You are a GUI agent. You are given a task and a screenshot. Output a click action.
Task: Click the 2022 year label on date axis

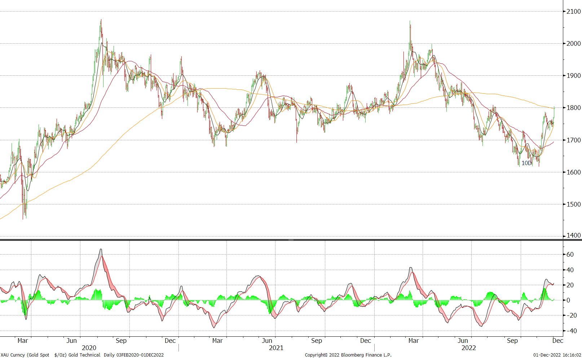point(469,348)
